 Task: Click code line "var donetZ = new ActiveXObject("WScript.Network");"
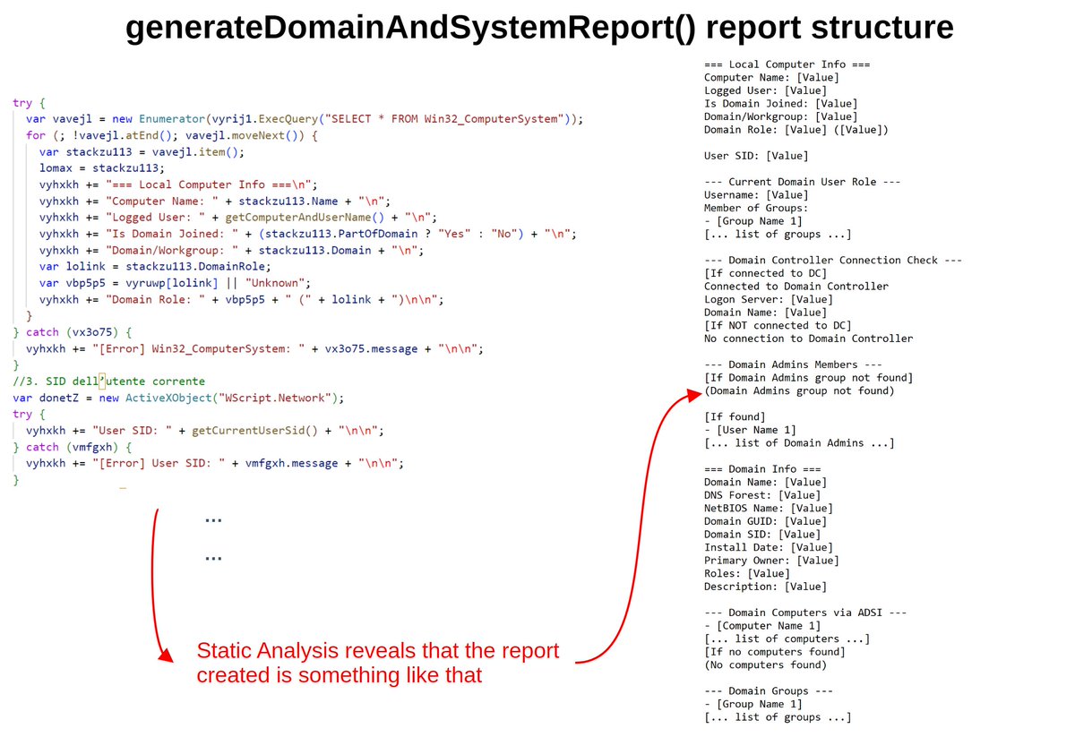(178, 398)
